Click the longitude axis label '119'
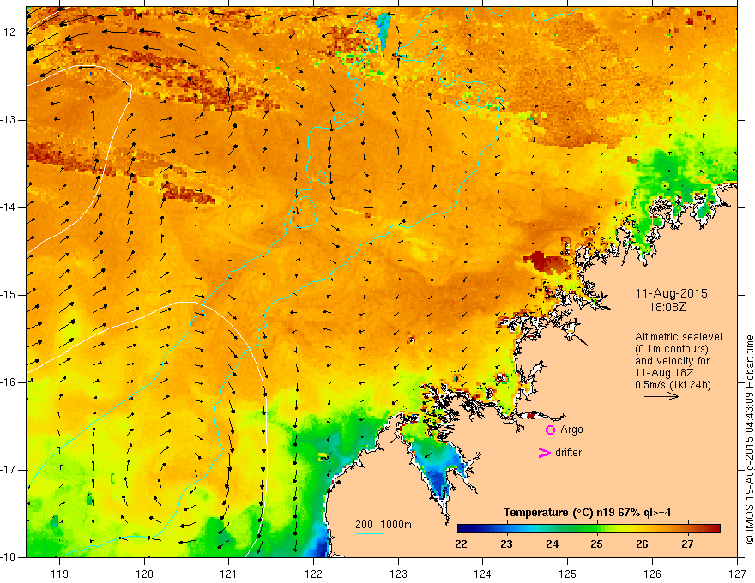 click(x=60, y=574)
